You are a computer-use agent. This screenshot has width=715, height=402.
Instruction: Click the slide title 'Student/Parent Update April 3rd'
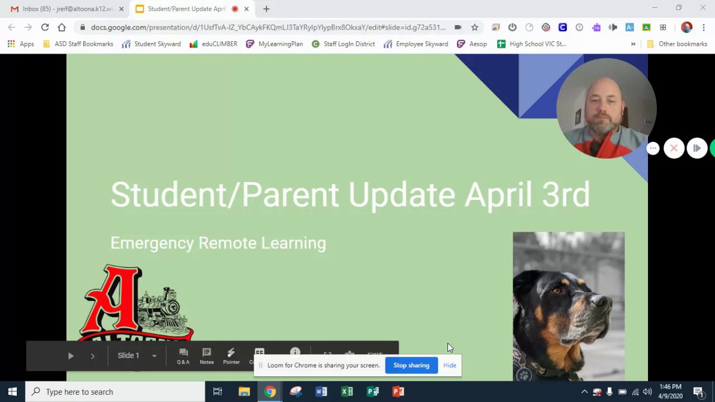(350, 195)
